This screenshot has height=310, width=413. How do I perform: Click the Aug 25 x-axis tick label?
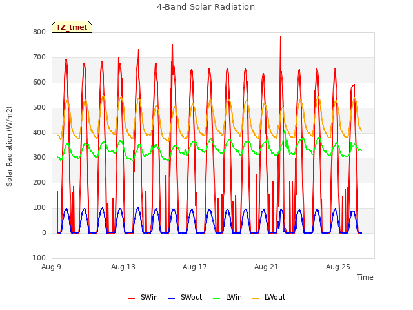click(x=338, y=267)
